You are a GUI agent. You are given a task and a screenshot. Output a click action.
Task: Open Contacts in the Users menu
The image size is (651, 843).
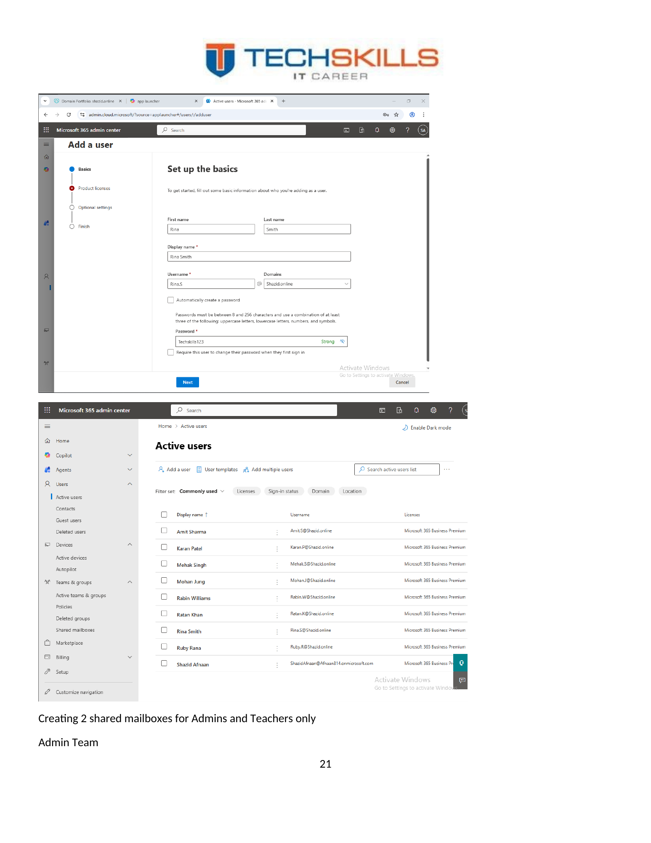tap(66, 509)
